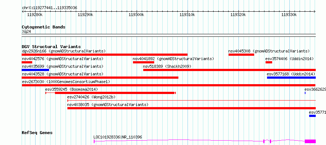Click the blue bar of esv3577168
326x145 pixels.
tap(291, 78)
